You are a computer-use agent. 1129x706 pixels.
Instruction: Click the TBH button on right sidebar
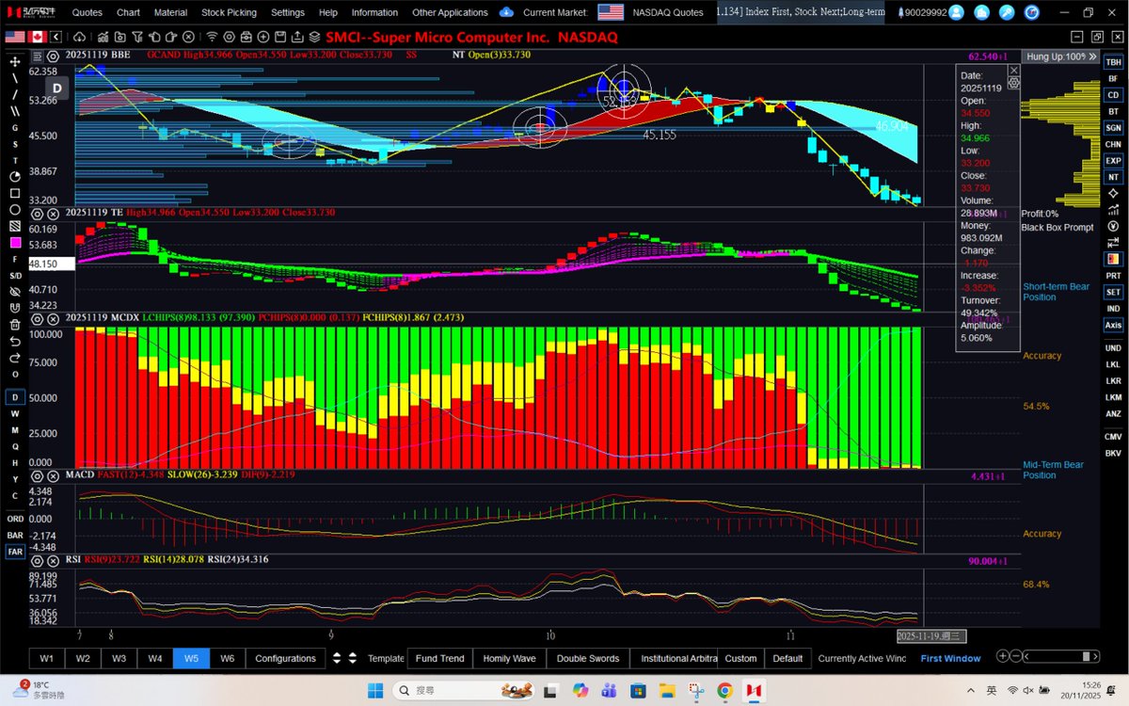(1113, 61)
